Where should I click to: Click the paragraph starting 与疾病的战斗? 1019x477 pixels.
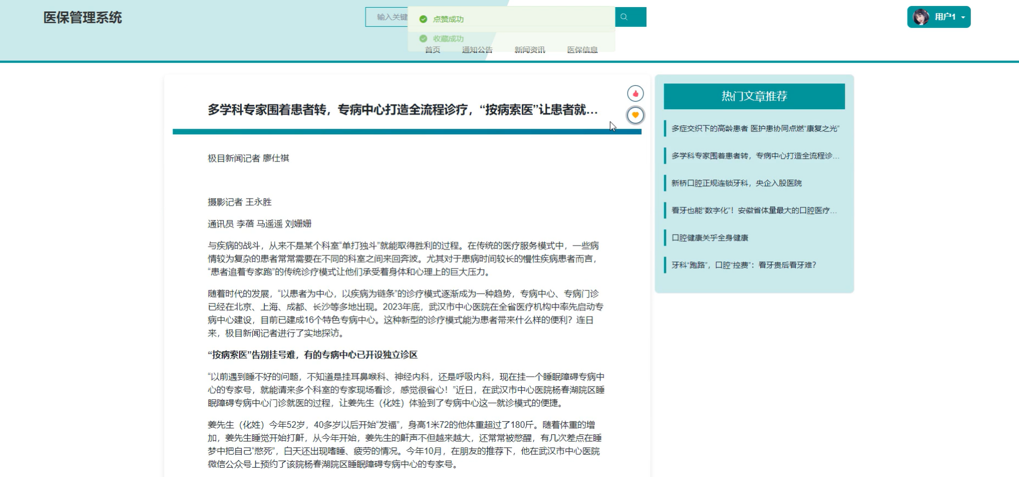(x=403, y=259)
